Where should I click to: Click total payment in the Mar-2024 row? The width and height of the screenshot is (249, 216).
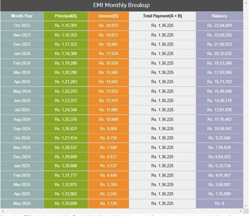click(x=162, y=72)
